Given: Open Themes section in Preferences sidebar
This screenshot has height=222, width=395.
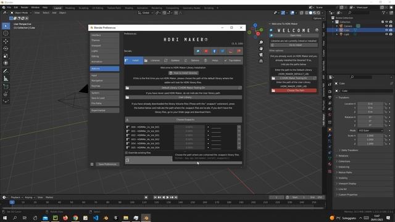Looking at the screenshot, I should coord(104,40).
